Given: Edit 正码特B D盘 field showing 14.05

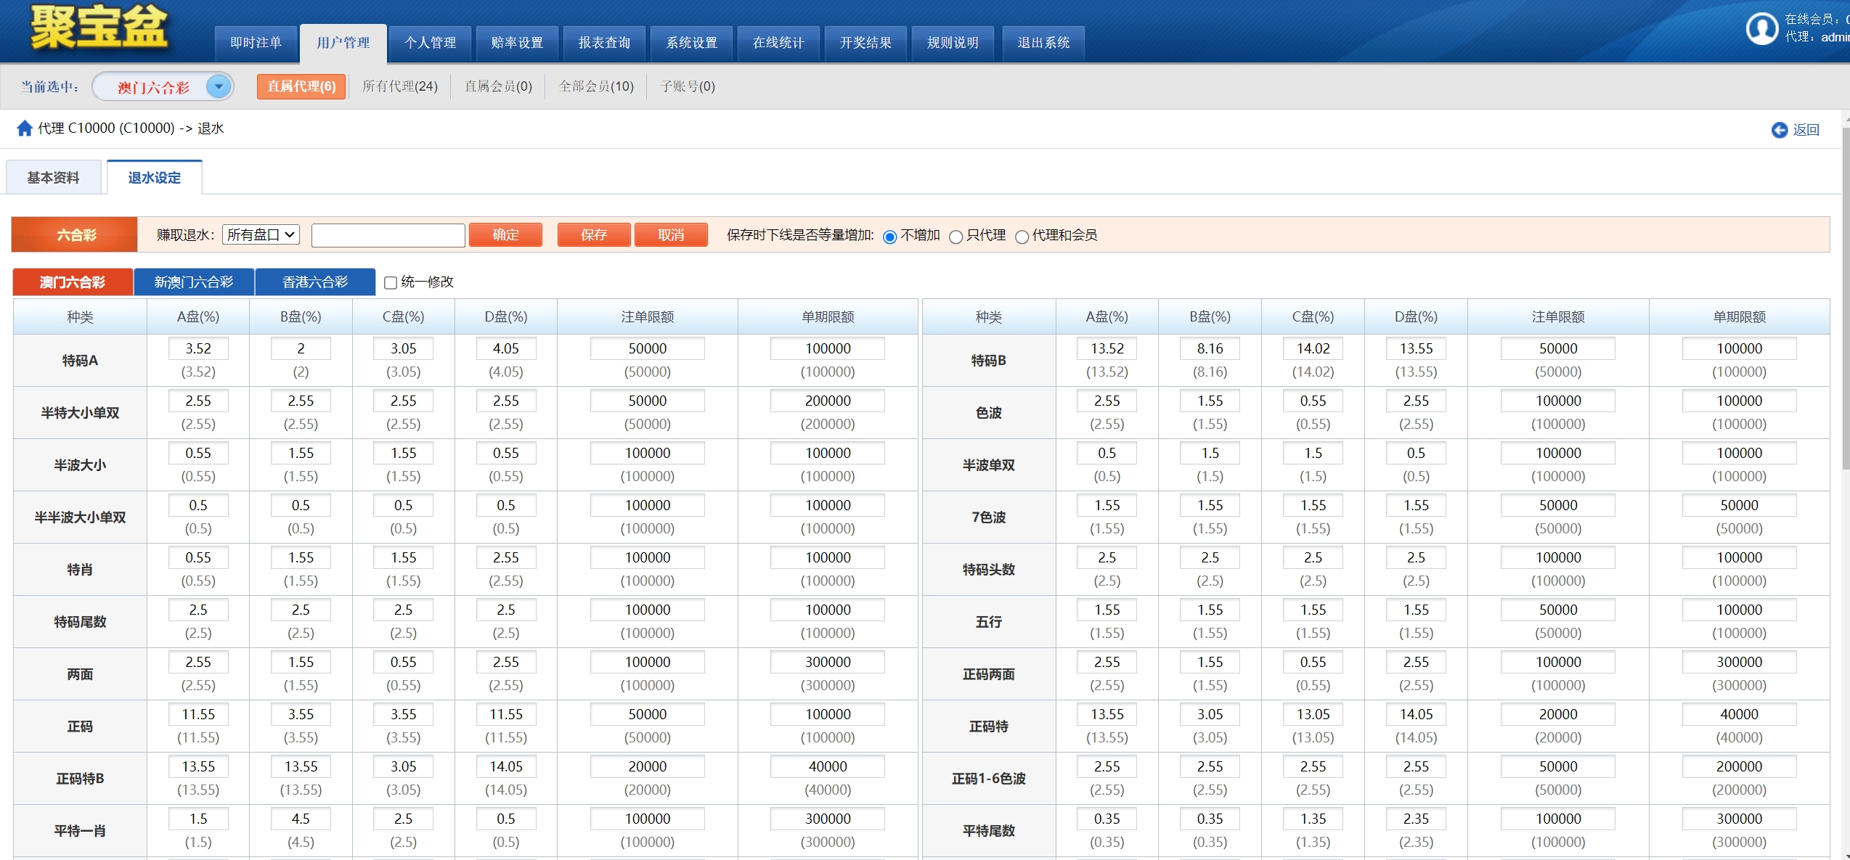Looking at the screenshot, I should [506, 766].
